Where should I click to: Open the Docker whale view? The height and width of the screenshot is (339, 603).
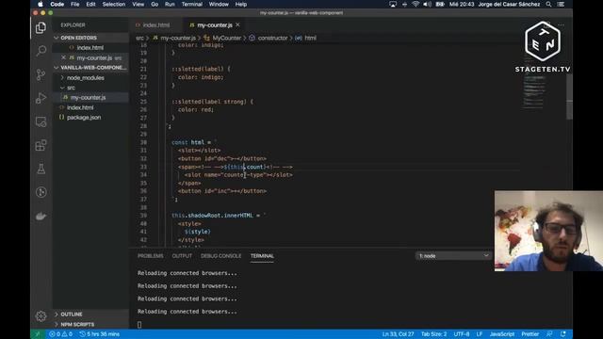click(41, 216)
